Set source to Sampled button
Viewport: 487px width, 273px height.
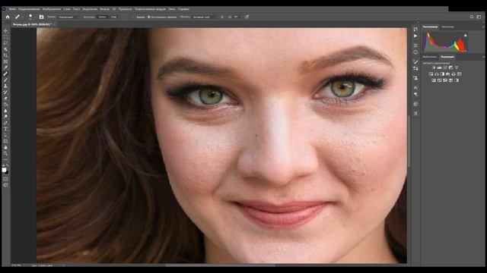tap(102, 17)
